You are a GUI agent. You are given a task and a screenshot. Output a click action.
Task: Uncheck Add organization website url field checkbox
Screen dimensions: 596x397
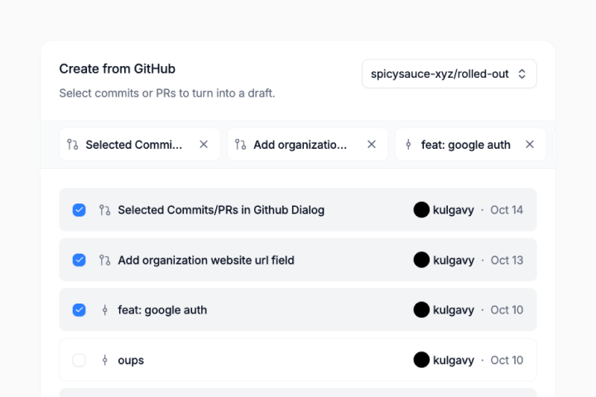pyautogui.click(x=79, y=261)
